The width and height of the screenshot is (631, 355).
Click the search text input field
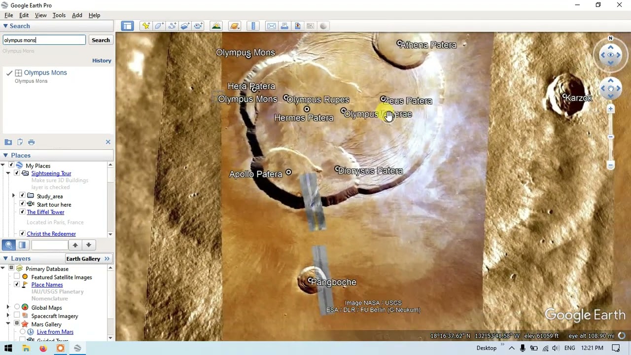(x=44, y=40)
